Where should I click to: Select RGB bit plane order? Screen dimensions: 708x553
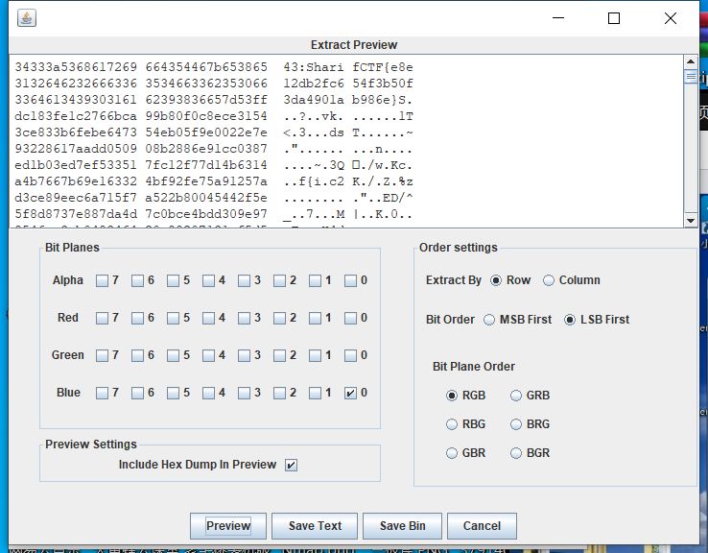click(x=452, y=396)
